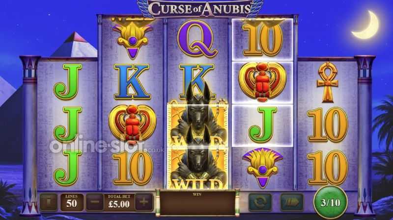Click the bottom Anubis WILD symbol
Image resolution: width=393 pixels, height=220 pixels.
point(197,168)
